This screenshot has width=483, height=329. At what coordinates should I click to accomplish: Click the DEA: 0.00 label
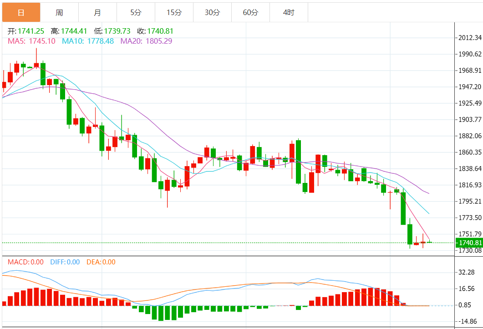click(101, 262)
